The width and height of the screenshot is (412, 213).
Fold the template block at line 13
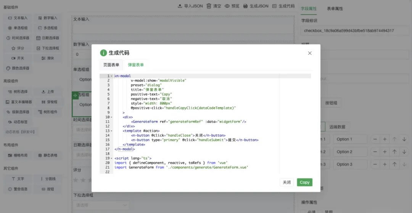point(111,131)
